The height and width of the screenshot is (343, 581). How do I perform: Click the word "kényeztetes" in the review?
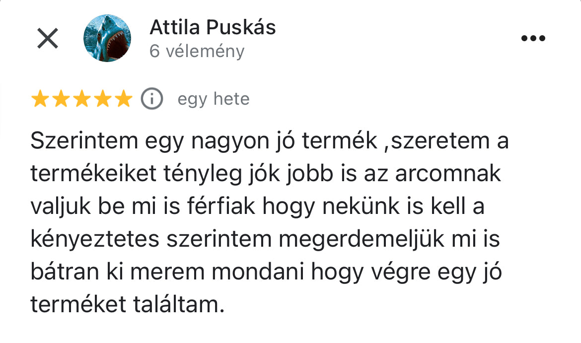pos(95,240)
